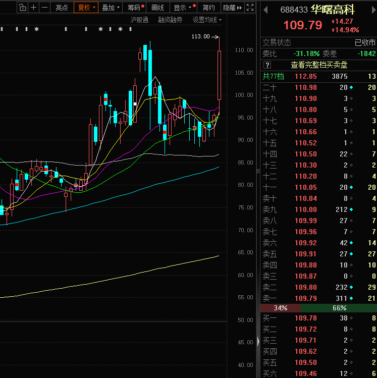The image size is (377, 378).
Task: Click the 112.85 price beside 共77档
Action: [306, 76]
